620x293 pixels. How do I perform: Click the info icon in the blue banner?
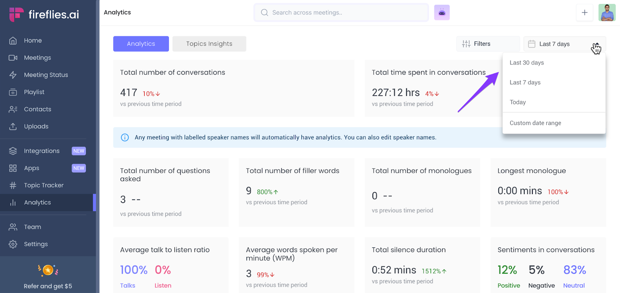click(x=125, y=138)
